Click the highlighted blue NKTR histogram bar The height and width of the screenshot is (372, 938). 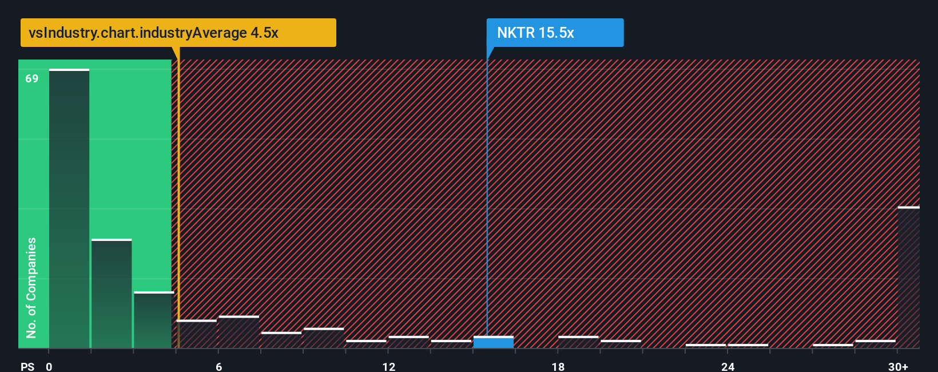(494, 342)
